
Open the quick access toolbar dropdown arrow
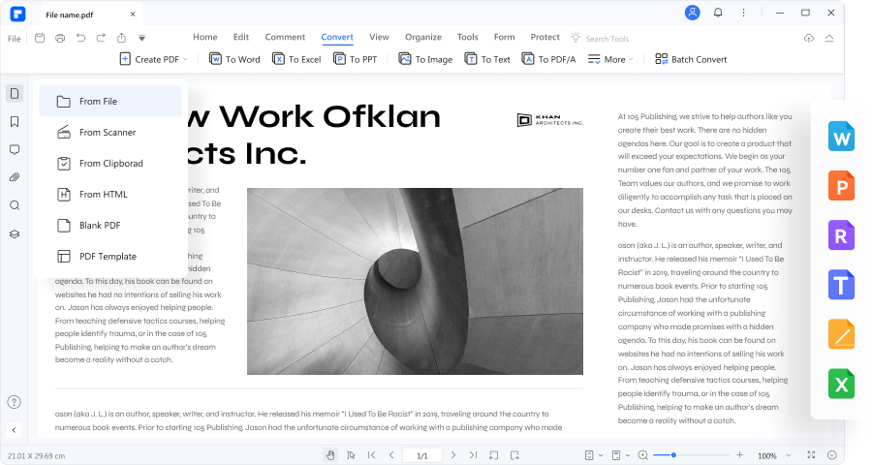141,39
